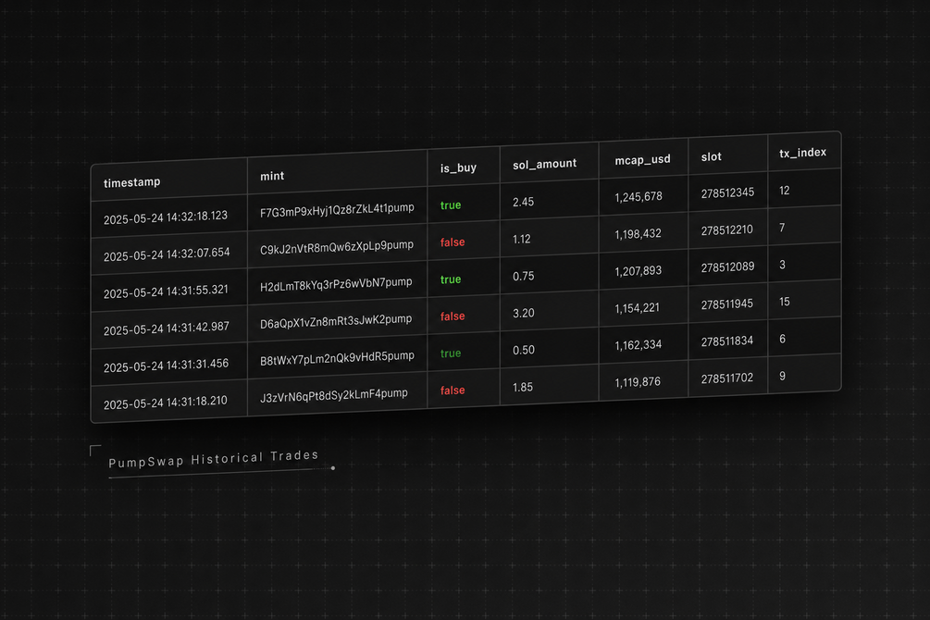Image resolution: width=930 pixels, height=620 pixels.
Task: Click slot value 278511945
Action: click(x=726, y=304)
